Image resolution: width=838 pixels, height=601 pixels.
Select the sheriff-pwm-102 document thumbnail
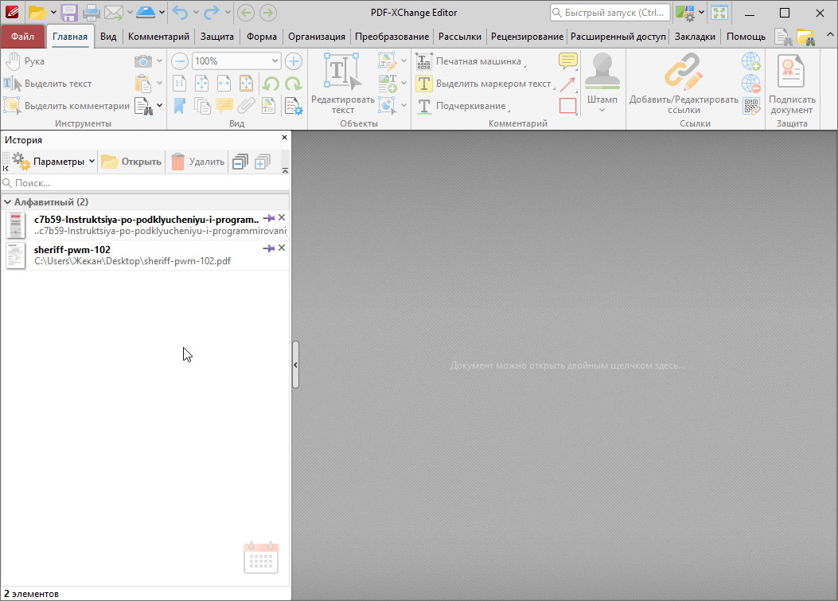point(15,255)
